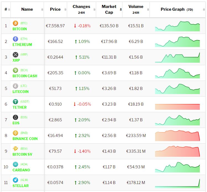Click the Ethereum diamond logo icon
The height and width of the screenshot is (192, 207).
click(15, 39)
